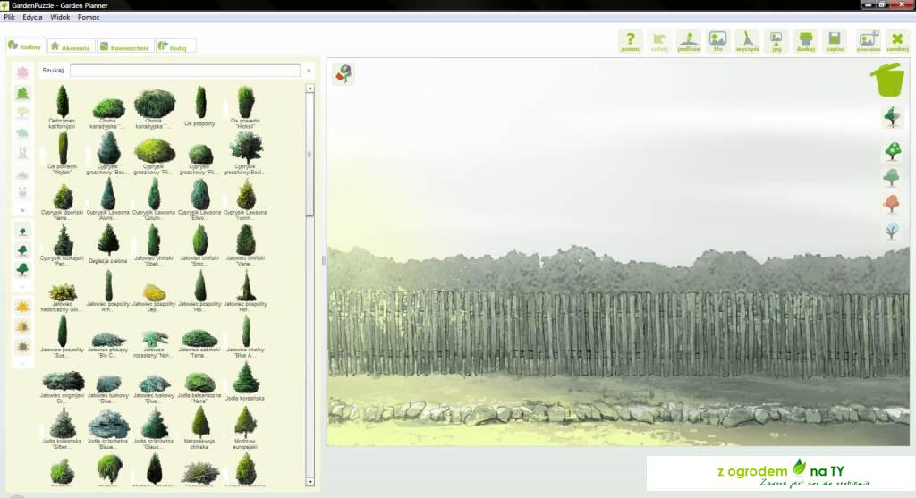916x498 pixels.
Task: Toggle the full sun filter icon
Action: (22, 307)
